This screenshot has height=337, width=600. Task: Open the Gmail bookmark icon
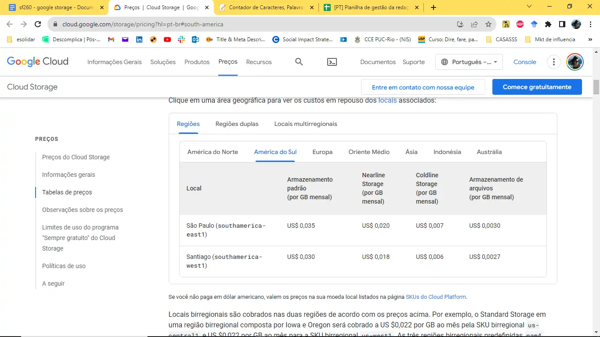[x=111, y=39]
